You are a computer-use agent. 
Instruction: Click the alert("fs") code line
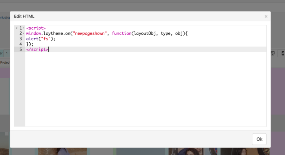40,39
